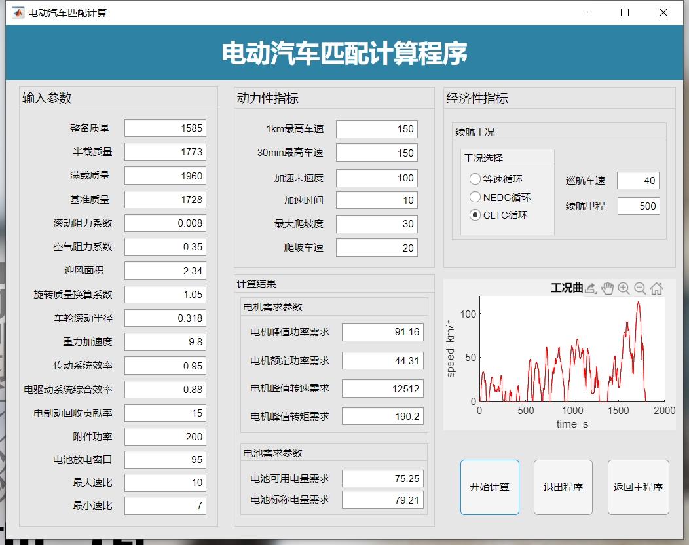689x545 pixels.
Task: Click the 整备质量 input field
Action: tap(165, 128)
